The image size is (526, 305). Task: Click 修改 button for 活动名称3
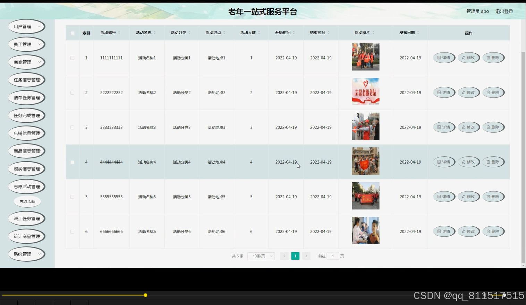click(468, 127)
